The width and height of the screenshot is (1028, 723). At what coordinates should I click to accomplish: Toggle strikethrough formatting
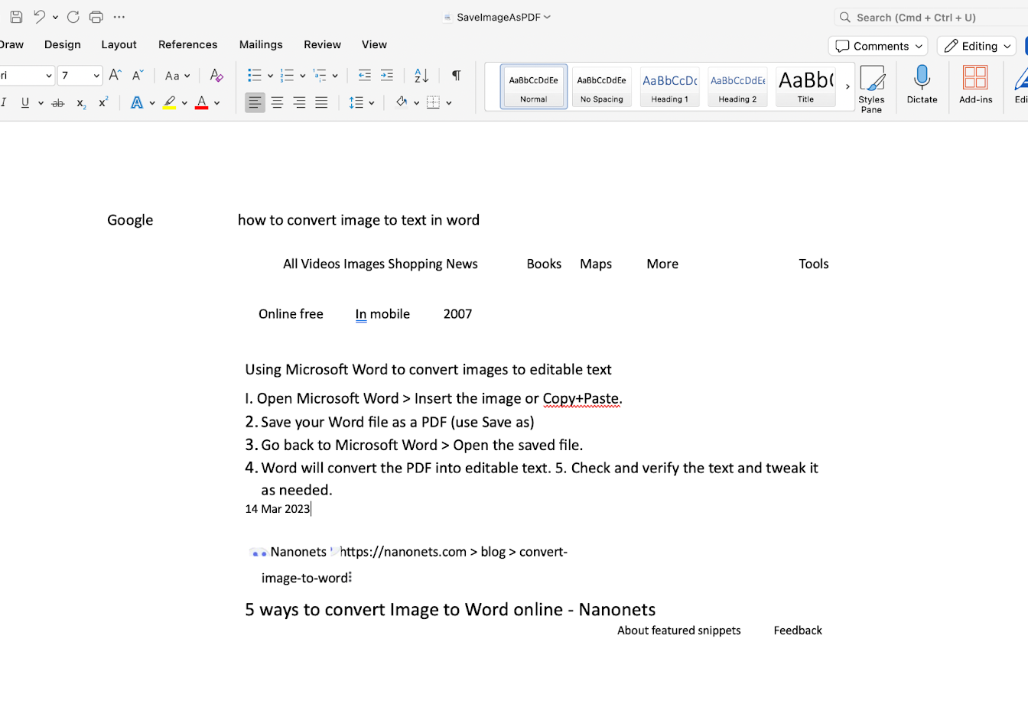58,102
